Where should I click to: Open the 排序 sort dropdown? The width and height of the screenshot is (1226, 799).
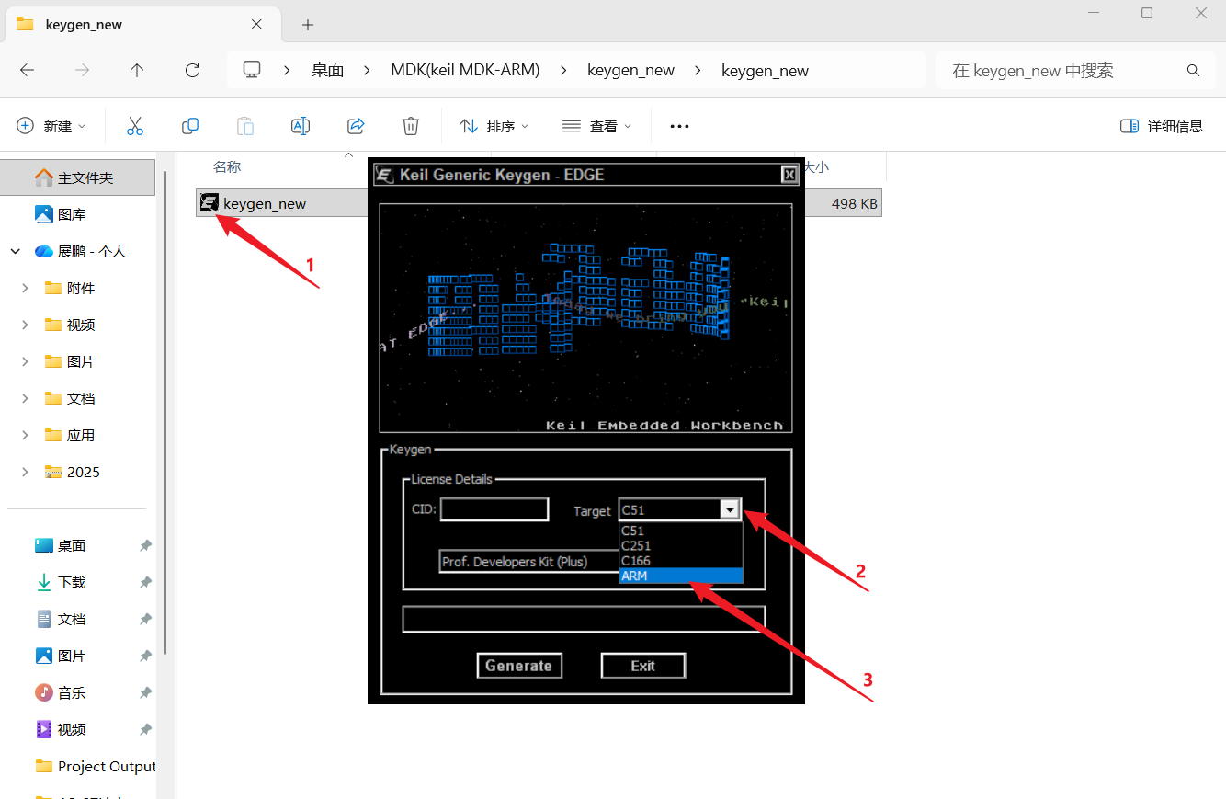[494, 126]
